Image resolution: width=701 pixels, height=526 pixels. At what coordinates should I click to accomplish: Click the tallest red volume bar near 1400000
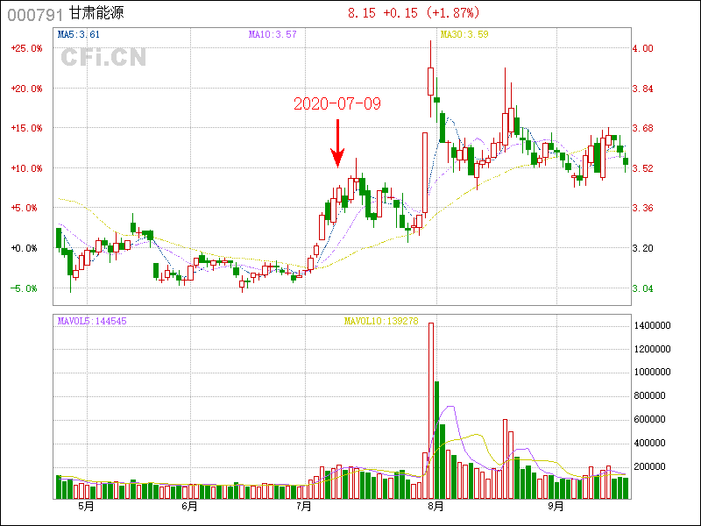coord(430,410)
